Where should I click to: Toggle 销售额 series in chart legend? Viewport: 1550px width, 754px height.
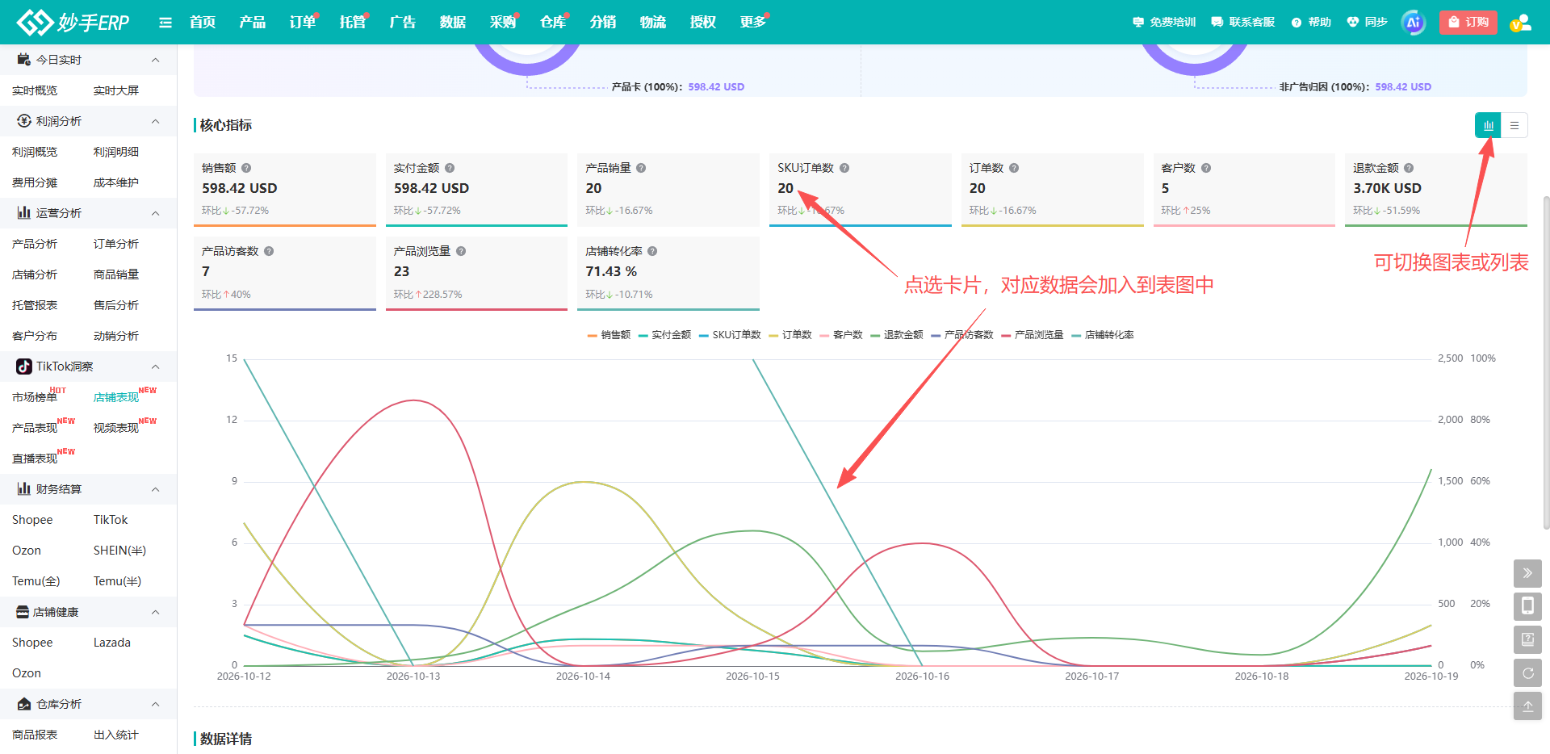click(610, 335)
